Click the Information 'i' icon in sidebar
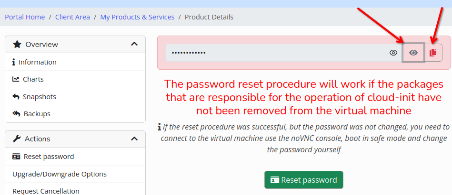The image size is (452, 195). (14, 62)
